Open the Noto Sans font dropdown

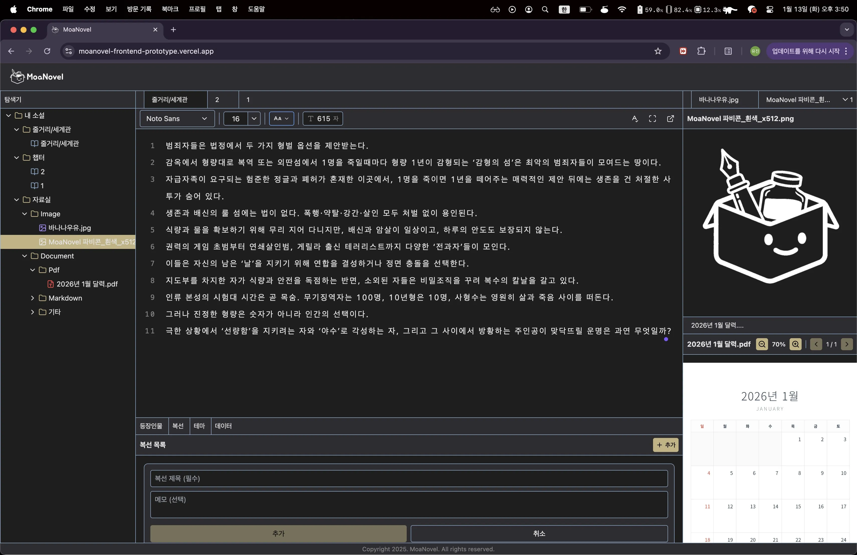click(177, 119)
